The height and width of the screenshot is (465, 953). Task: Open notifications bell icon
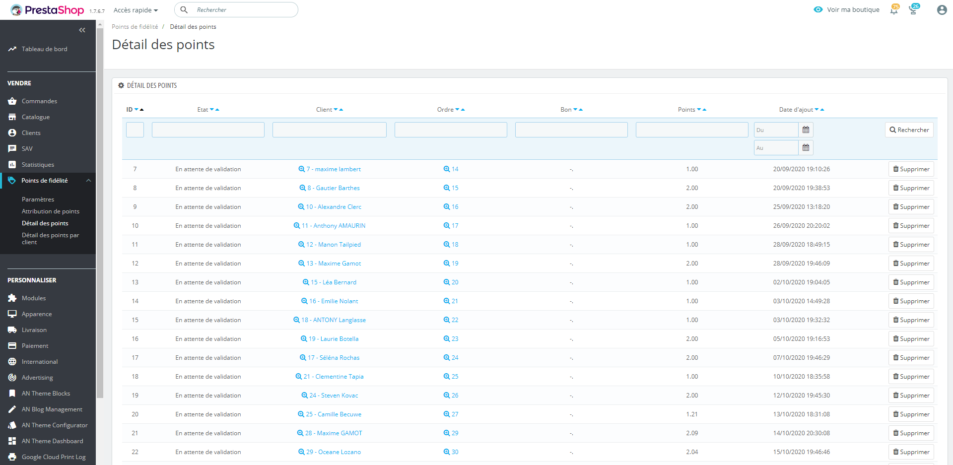894,9
